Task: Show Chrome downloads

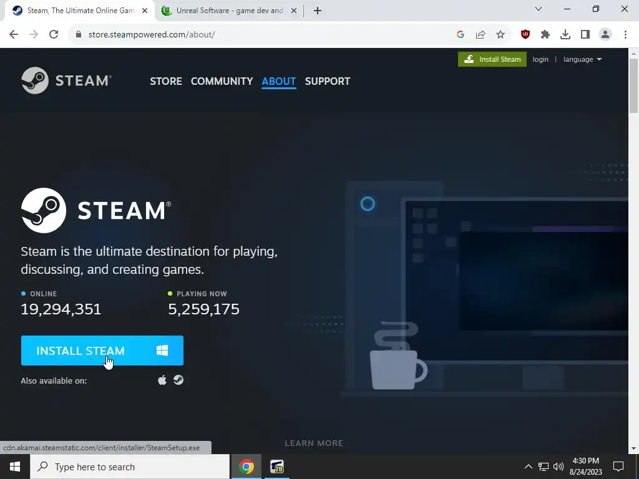Action: (565, 35)
